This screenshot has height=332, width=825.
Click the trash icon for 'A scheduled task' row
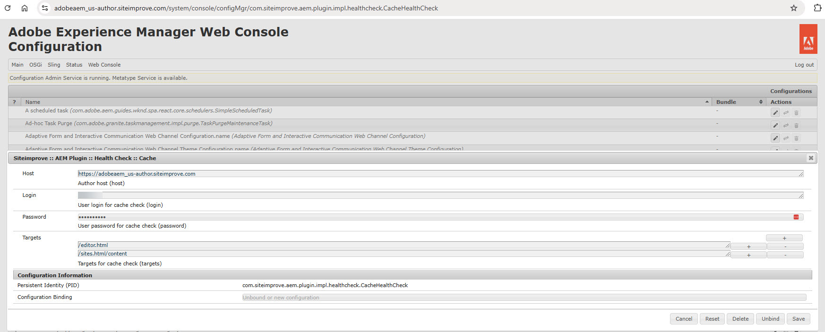[x=796, y=112]
